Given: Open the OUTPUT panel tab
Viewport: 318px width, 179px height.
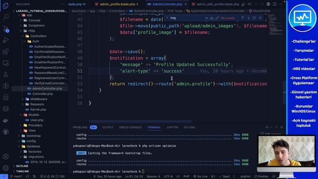Looking at the screenshot, I should tap(108, 127).
